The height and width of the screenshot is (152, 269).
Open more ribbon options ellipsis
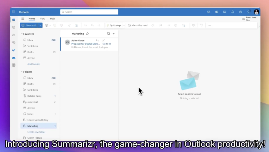click(210, 25)
